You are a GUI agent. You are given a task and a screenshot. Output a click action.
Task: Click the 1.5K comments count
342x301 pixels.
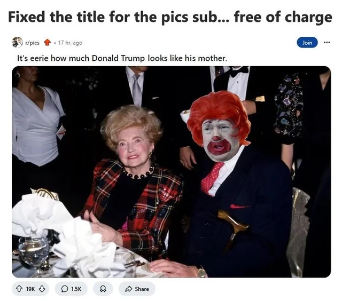76,289
